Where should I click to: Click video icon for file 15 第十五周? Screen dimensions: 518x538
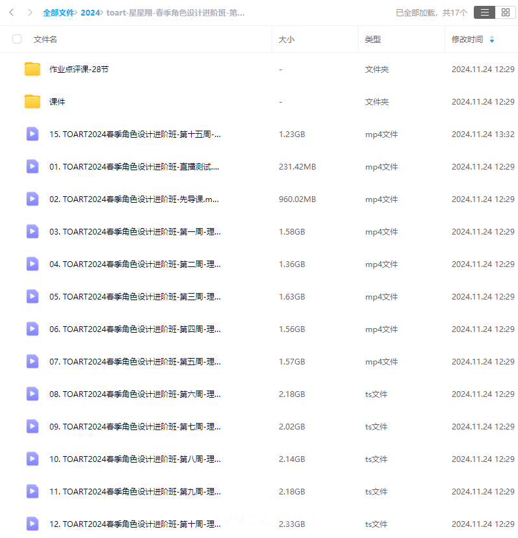click(x=32, y=134)
